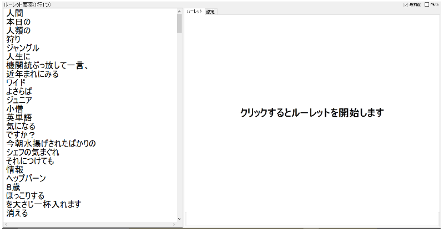Start roulette via クリックするとルーレットを開始します text
Image resolution: width=444 pixels, height=229 pixels.
pos(312,112)
